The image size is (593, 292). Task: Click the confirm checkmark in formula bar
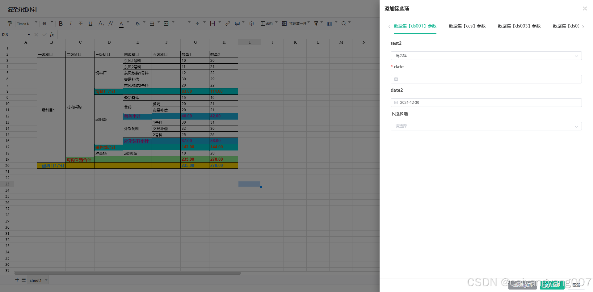[x=44, y=35]
